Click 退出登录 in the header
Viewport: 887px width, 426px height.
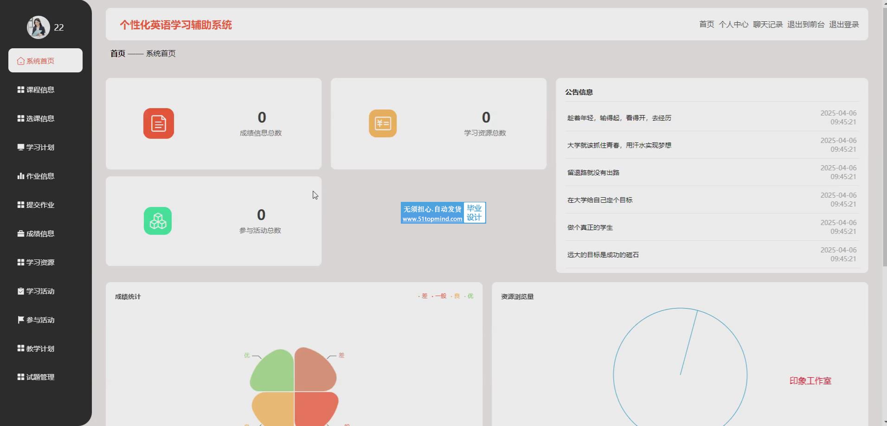843,25
